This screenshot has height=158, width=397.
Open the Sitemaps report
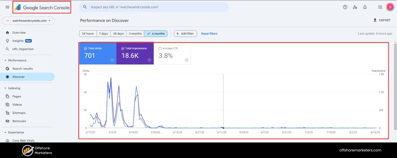[x=19, y=113]
